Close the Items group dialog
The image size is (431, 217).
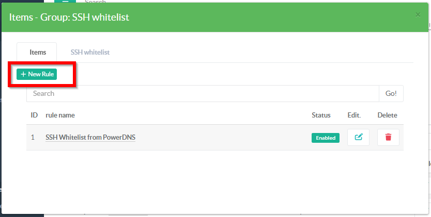tap(418, 15)
